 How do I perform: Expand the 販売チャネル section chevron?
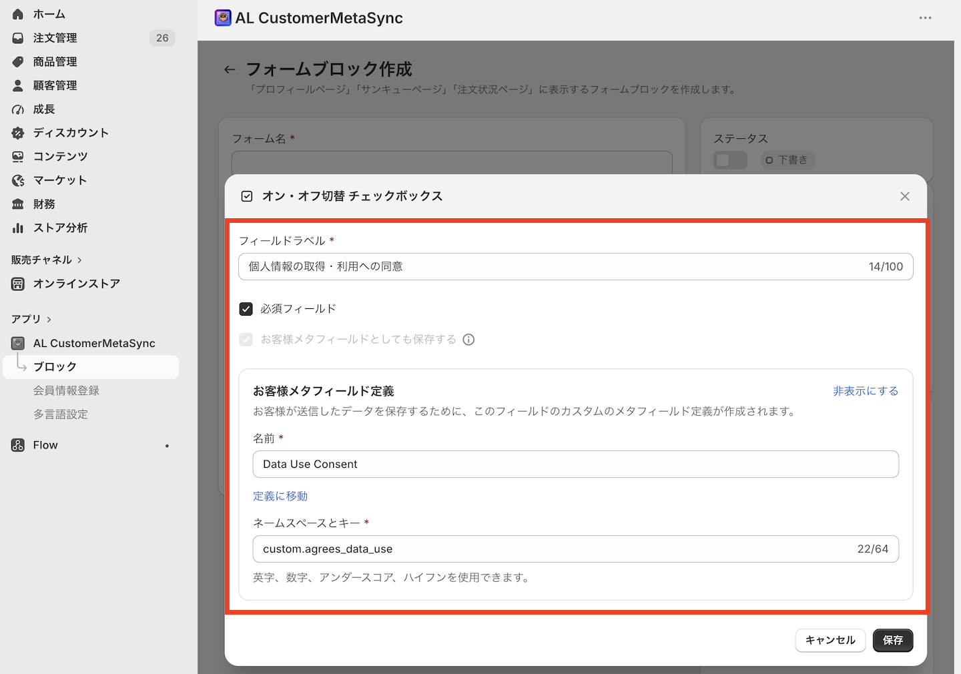[79, 260]
